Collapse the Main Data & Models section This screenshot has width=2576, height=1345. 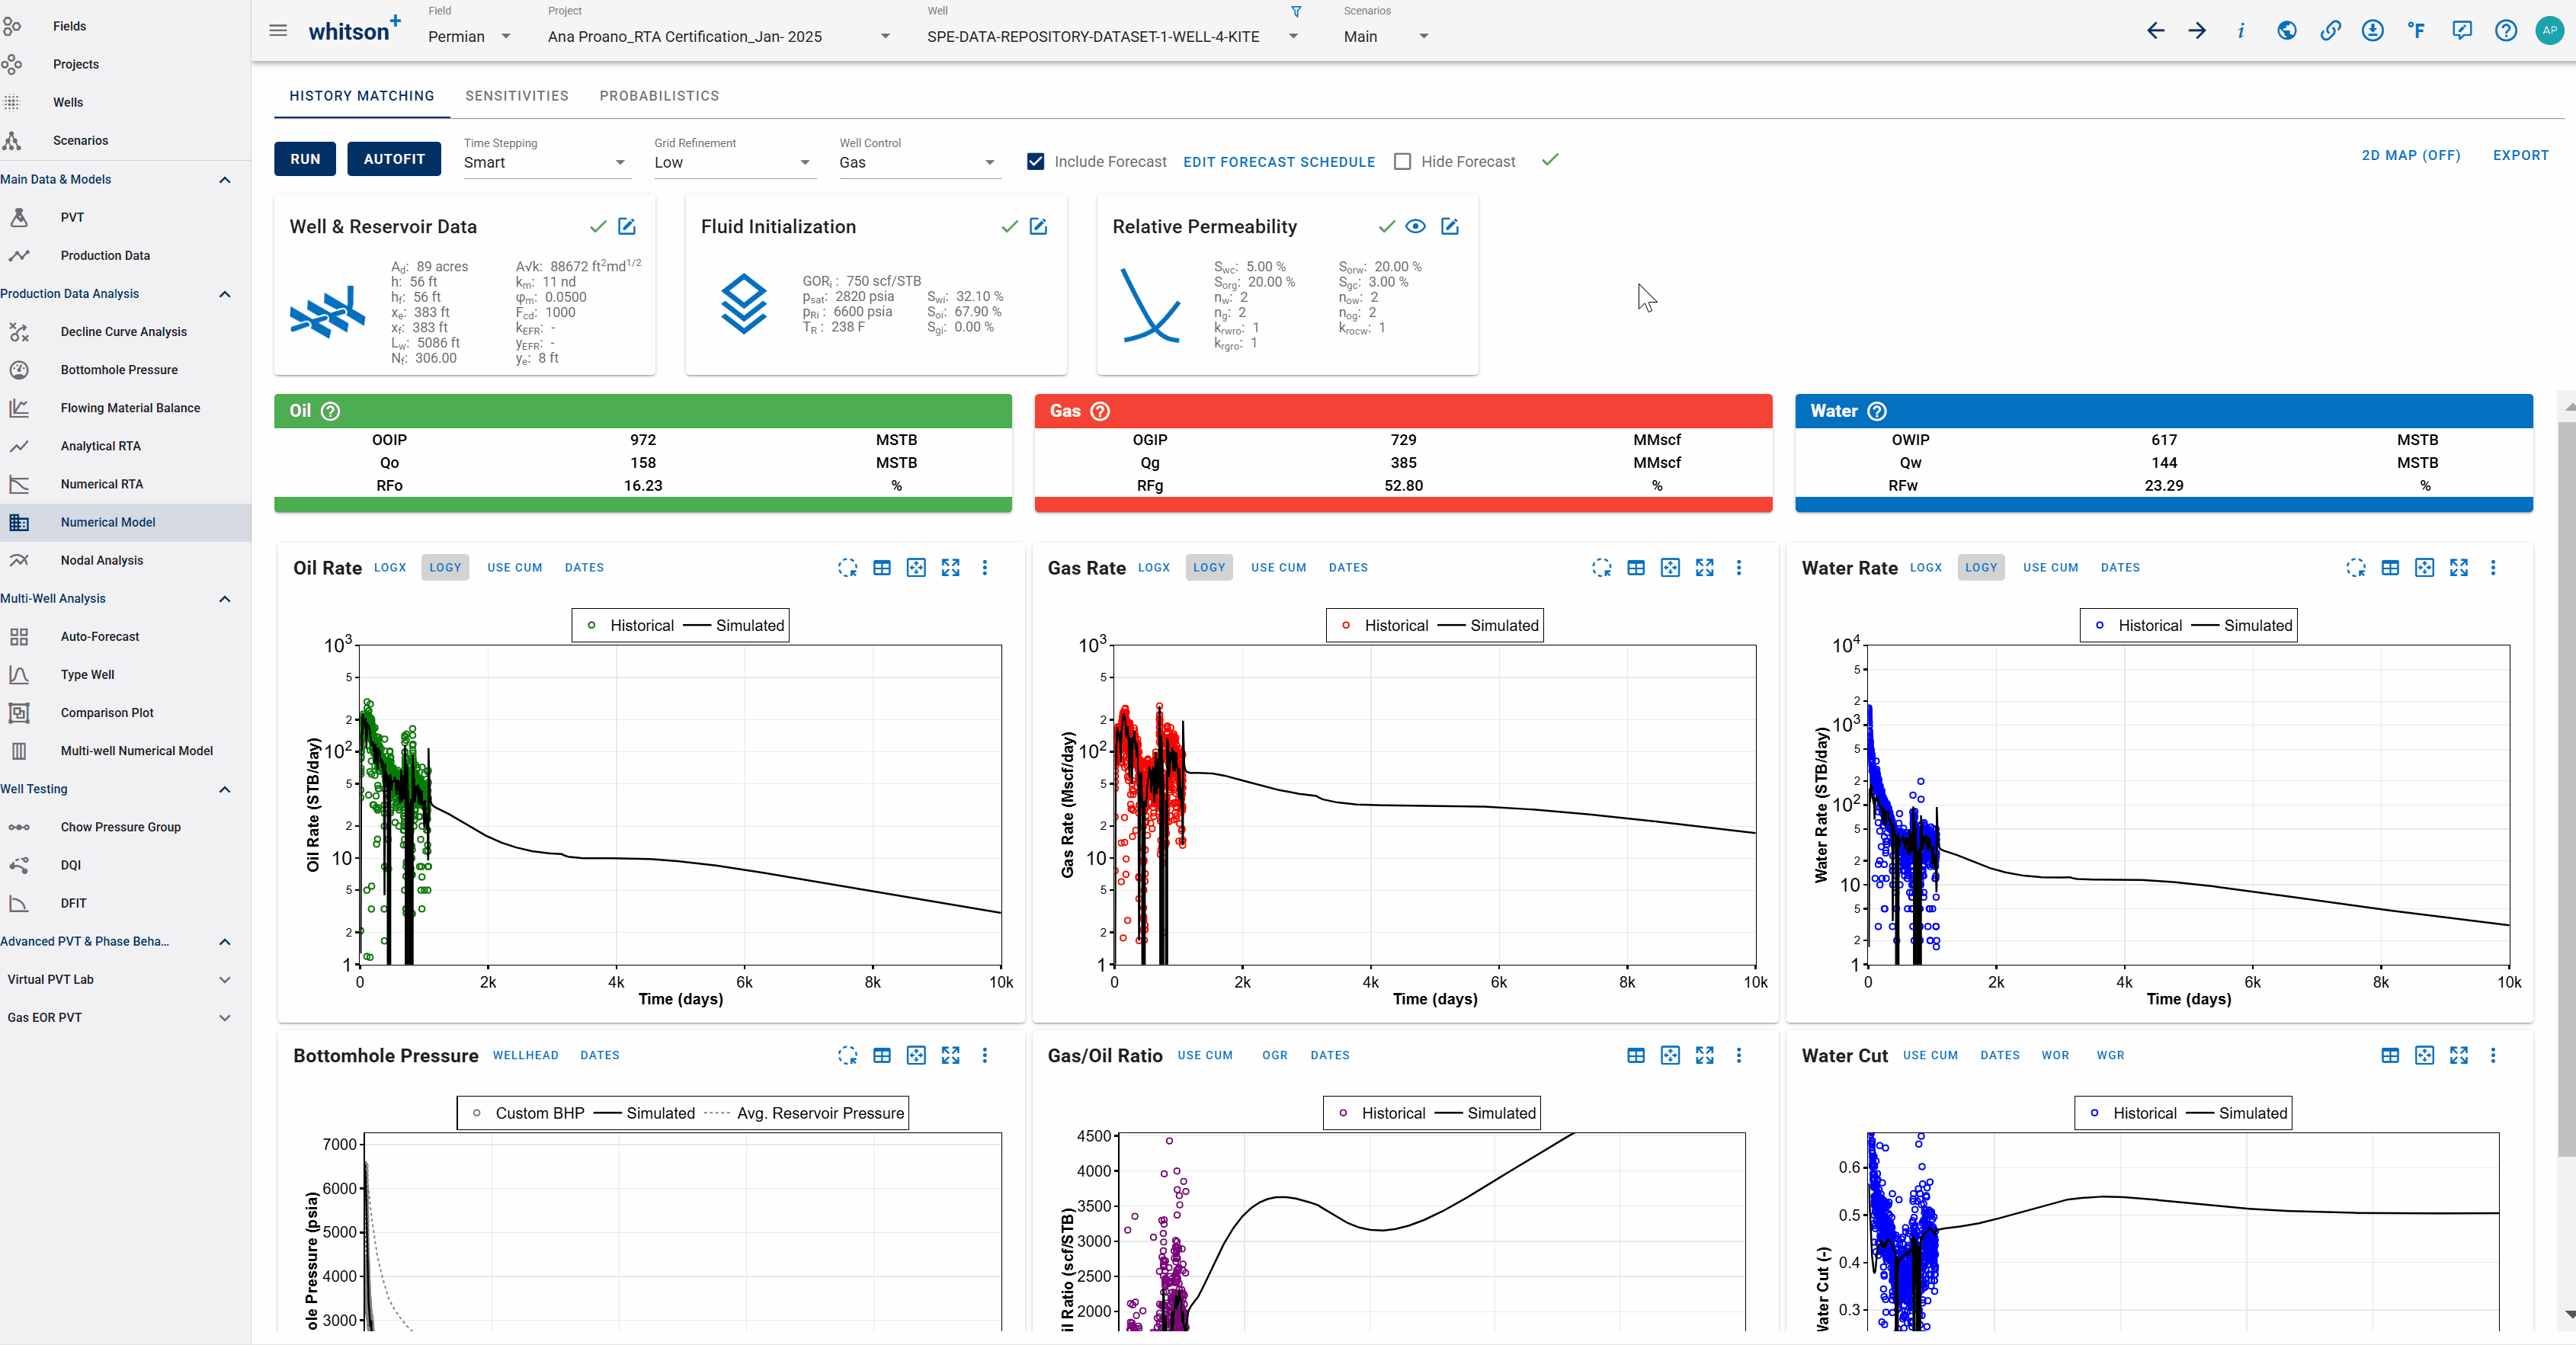tap(225, 180)
